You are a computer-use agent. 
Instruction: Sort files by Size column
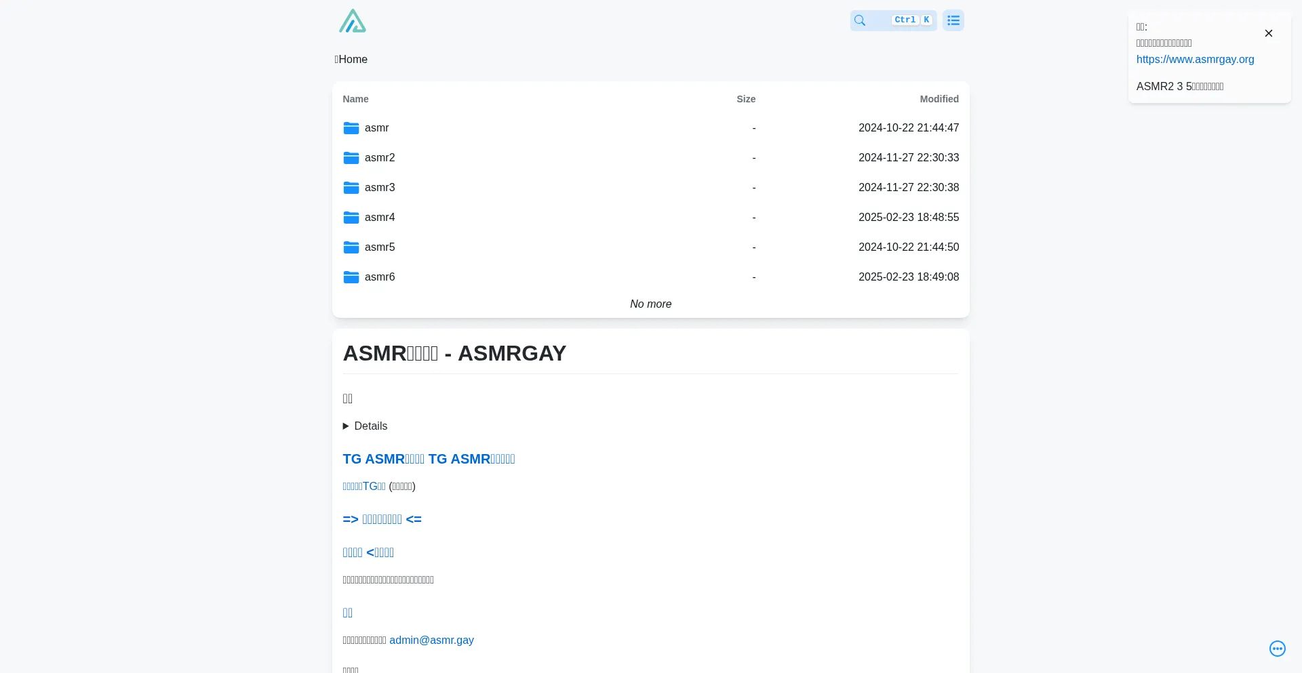tap(746, 99)
